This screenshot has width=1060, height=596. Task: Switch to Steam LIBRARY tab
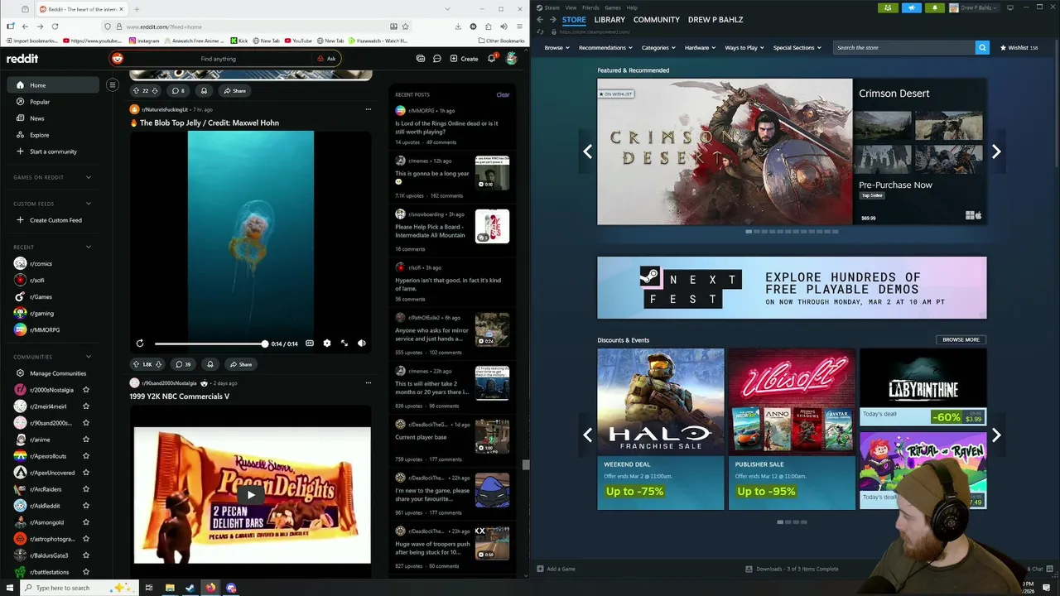coord(609,20)
